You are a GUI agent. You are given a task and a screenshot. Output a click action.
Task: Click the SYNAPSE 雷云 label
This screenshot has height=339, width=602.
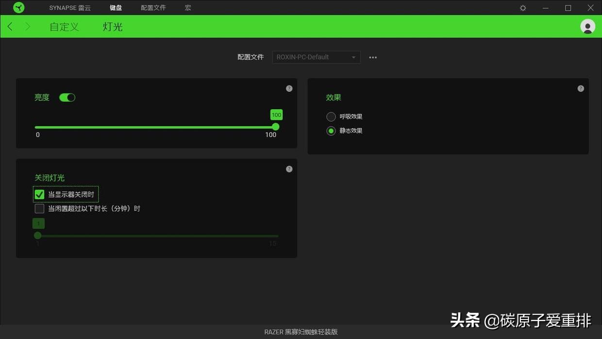(x=69, y=7)
